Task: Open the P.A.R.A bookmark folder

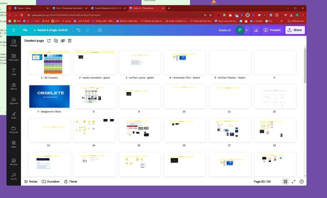Action: [84, 21]
